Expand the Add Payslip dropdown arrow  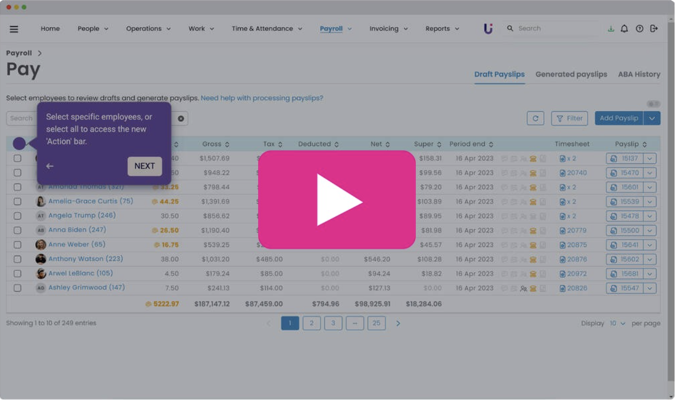point(652,118)
